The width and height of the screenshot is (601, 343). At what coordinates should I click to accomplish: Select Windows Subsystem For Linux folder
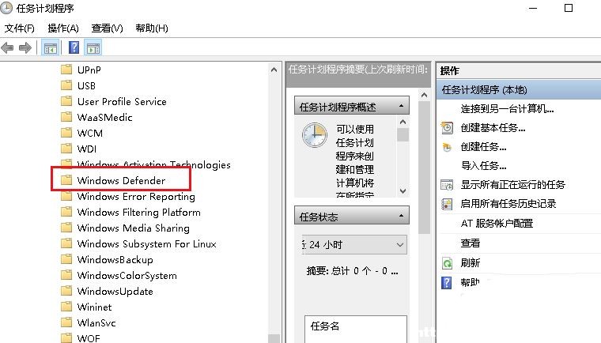(147, 243)
